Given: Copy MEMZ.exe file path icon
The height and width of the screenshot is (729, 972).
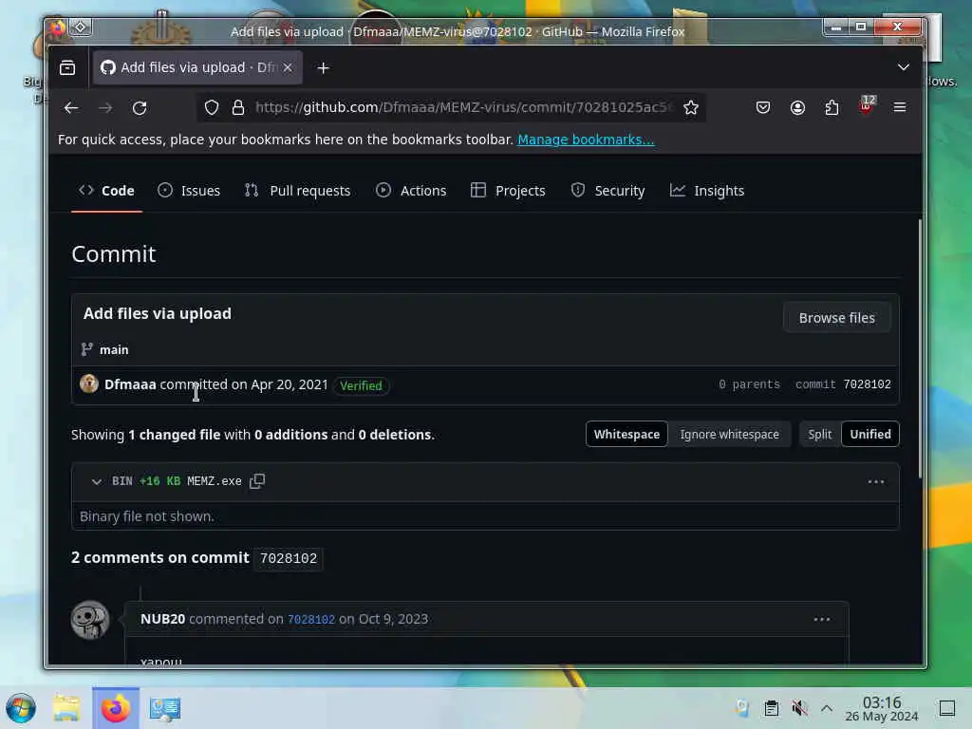Looking at the screenshot, I should [256, 481].
